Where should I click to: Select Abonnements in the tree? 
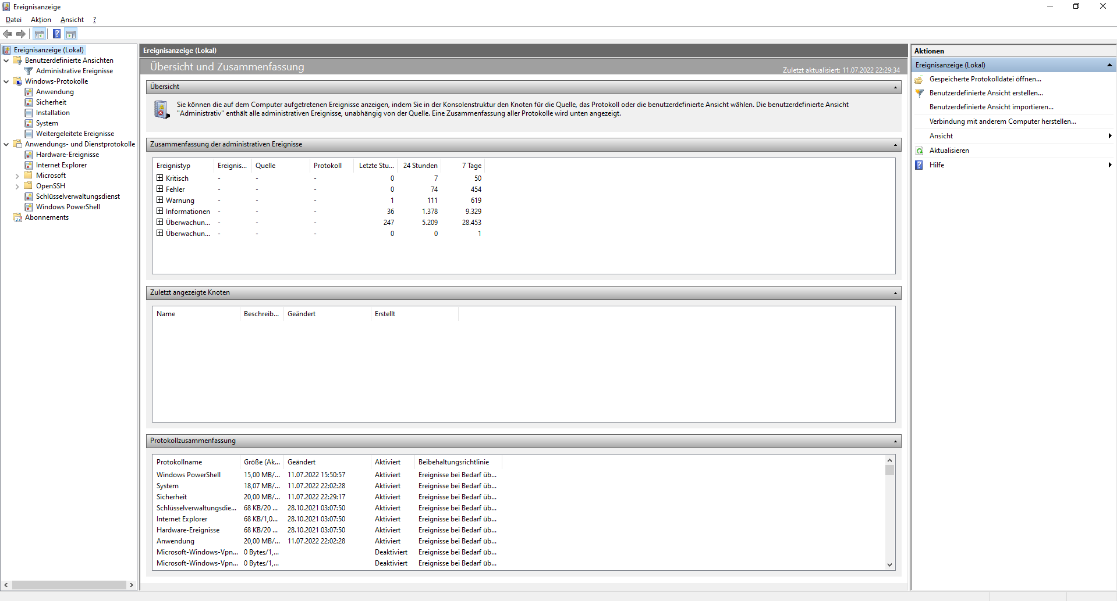[x=47, y=217]
